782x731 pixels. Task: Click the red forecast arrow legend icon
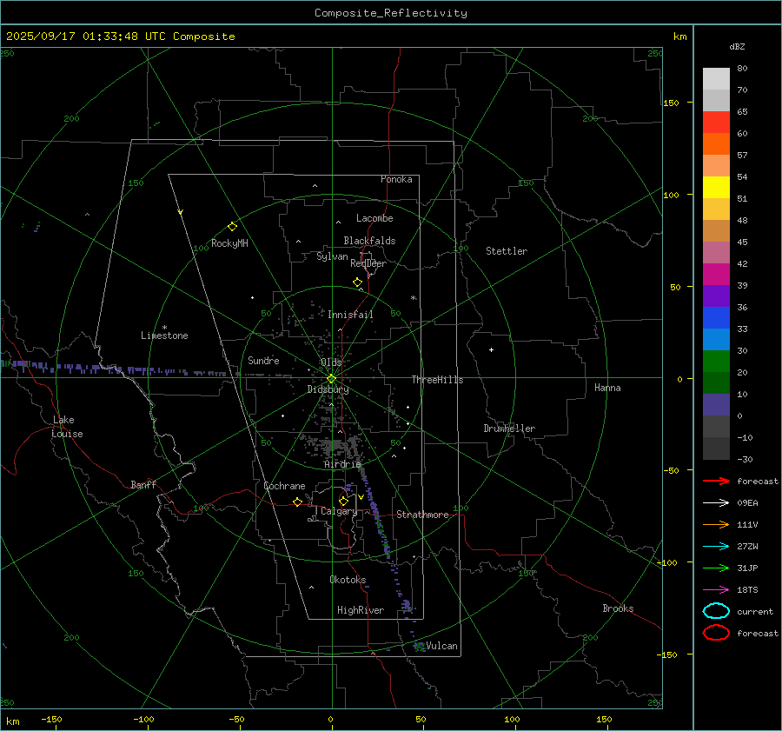click(x=715, y=481)
